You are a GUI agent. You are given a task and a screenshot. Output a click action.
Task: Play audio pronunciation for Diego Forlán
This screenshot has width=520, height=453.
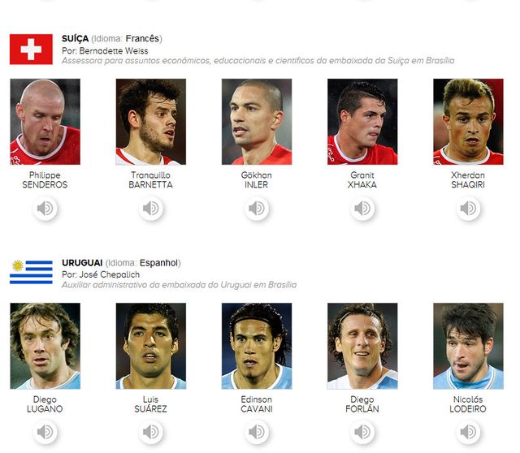362,434
